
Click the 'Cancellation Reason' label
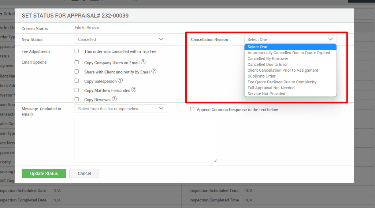[x=209, y=39]
